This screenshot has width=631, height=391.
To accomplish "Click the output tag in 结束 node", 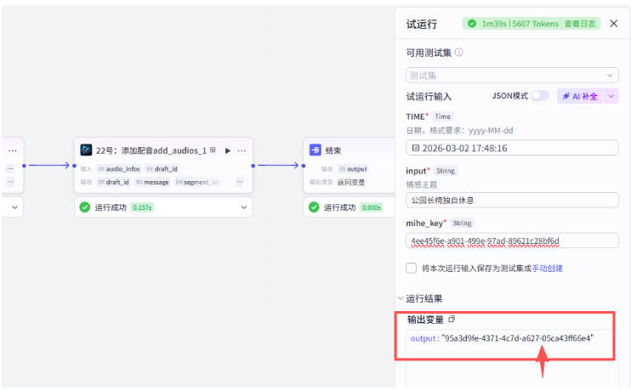I will coord(353,169).
